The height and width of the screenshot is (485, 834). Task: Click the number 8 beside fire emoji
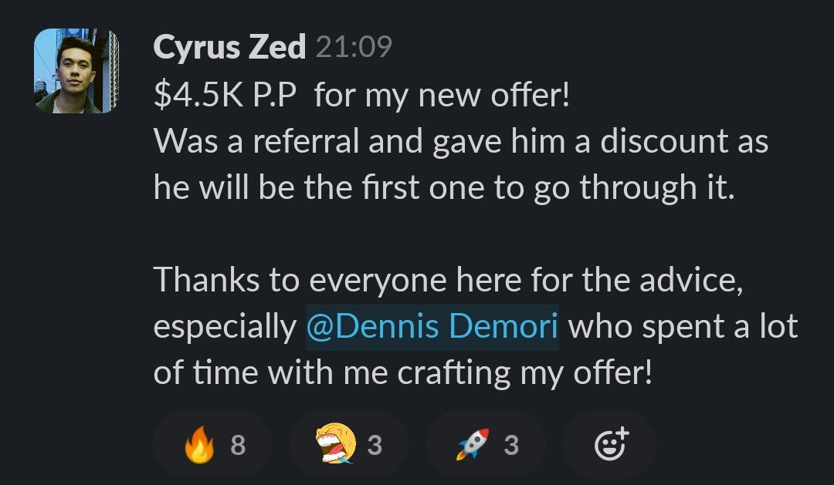click(x=238, y=445)
